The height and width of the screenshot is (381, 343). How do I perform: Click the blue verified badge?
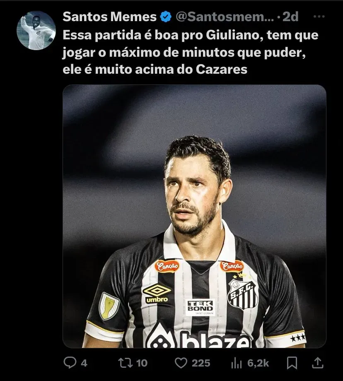click(166, 17)
